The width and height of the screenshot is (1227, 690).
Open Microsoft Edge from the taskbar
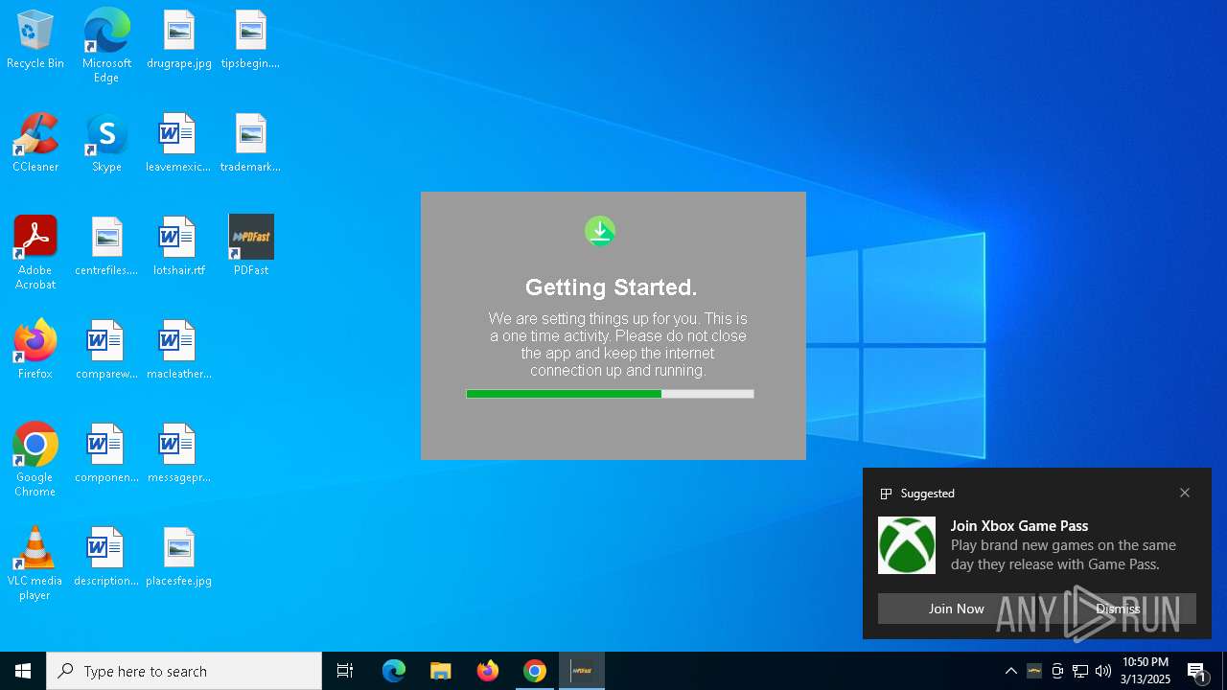click(x=394, y=671)
